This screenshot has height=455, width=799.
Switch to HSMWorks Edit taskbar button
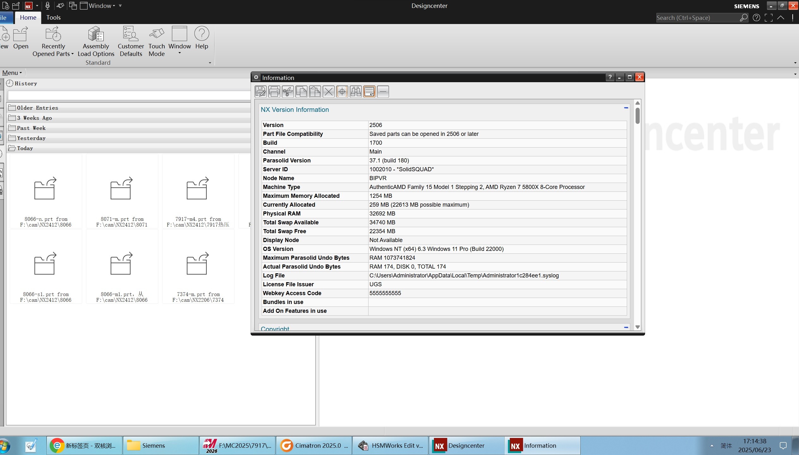(390, 446)
